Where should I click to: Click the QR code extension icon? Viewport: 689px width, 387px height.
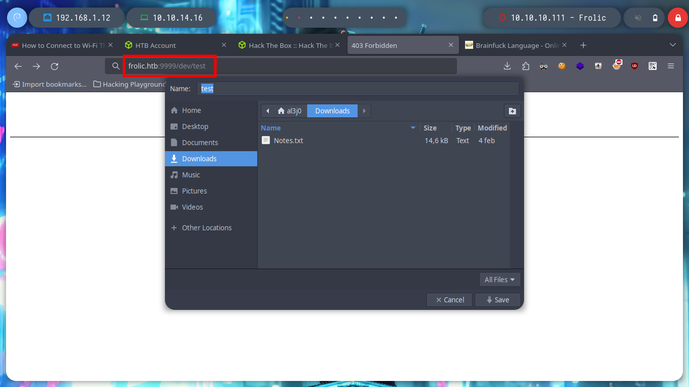point(653,66)
